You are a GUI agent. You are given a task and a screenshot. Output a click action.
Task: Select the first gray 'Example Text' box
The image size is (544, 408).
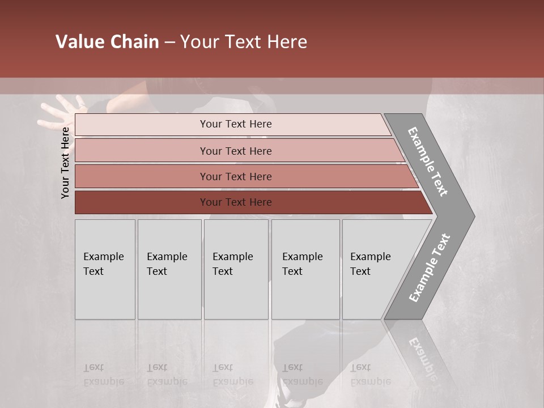[105, 269]
